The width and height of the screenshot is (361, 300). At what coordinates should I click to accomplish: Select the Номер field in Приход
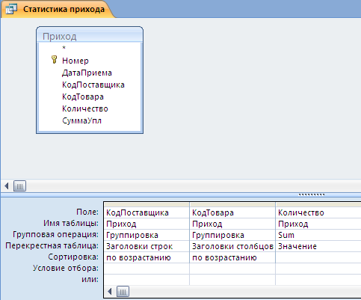coord(75,61)
